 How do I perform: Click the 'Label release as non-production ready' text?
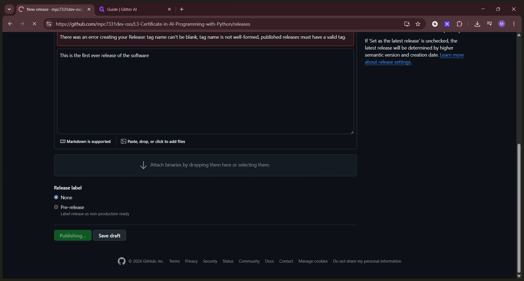95,214
